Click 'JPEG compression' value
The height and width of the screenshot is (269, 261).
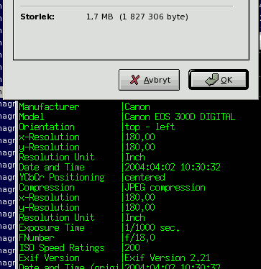(165, 188)
